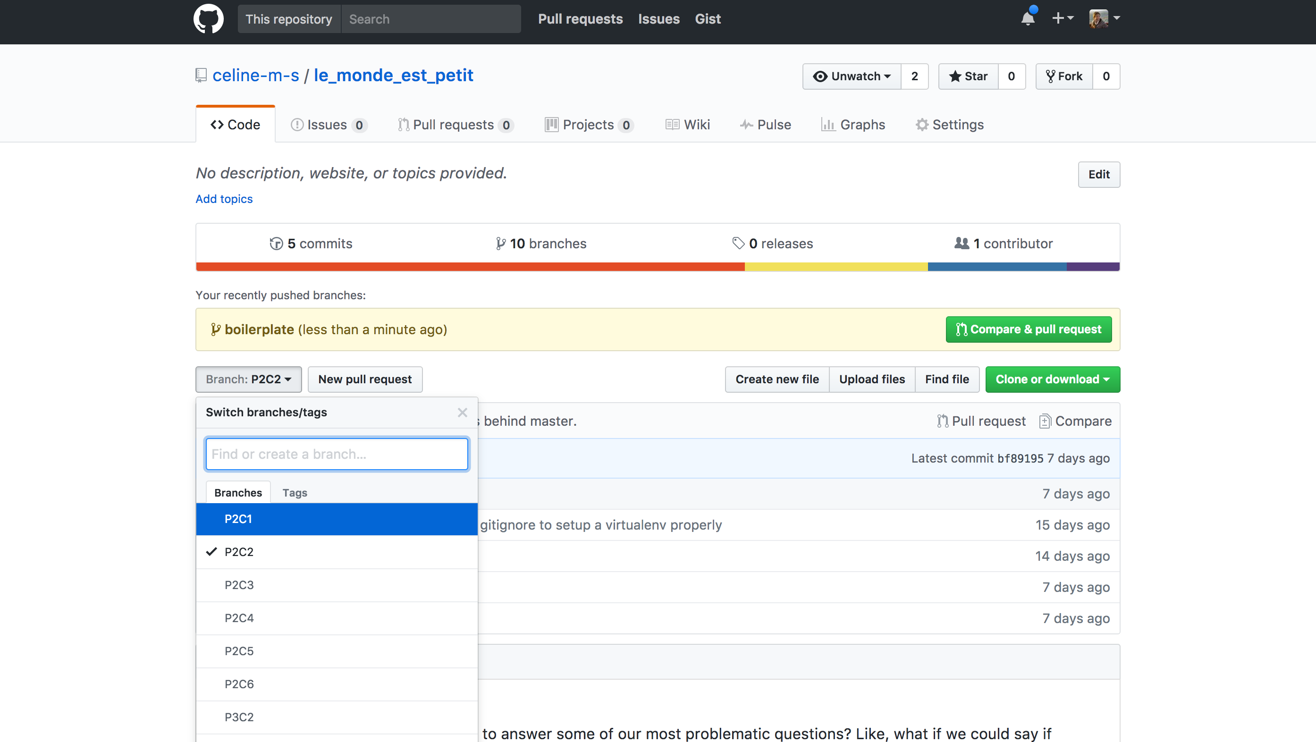Open the notifications bell
The height and width of the screenshot is (742, 1316).
(1028, 19)
